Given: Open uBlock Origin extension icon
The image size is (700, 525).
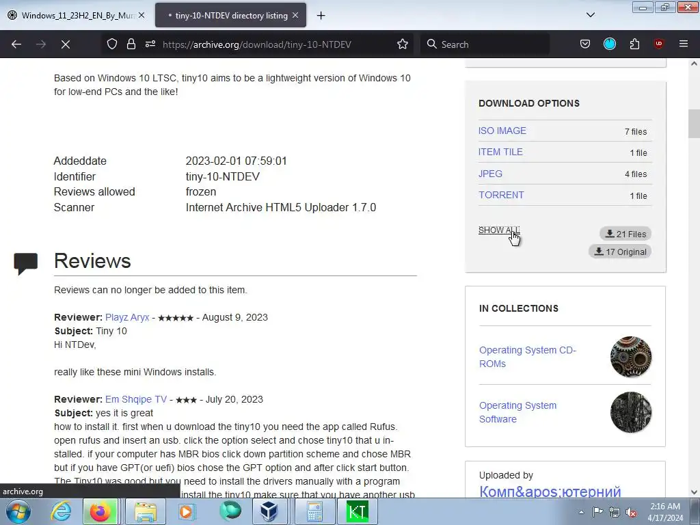Looking at the screenshot, I should [x=659, y=44].
